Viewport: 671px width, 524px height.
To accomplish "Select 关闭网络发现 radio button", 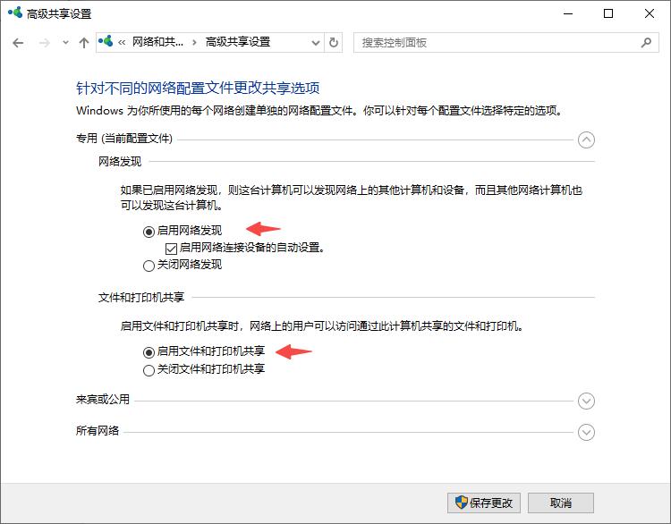I will 149,266.
